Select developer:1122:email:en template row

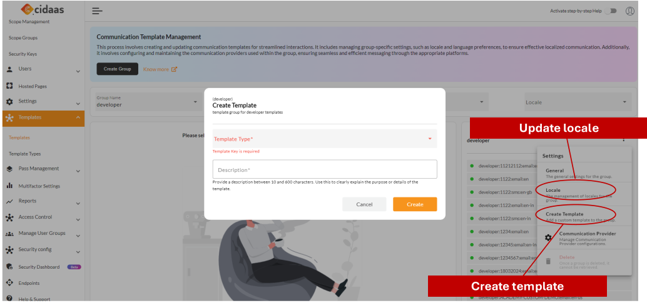[x=502, y=179]
